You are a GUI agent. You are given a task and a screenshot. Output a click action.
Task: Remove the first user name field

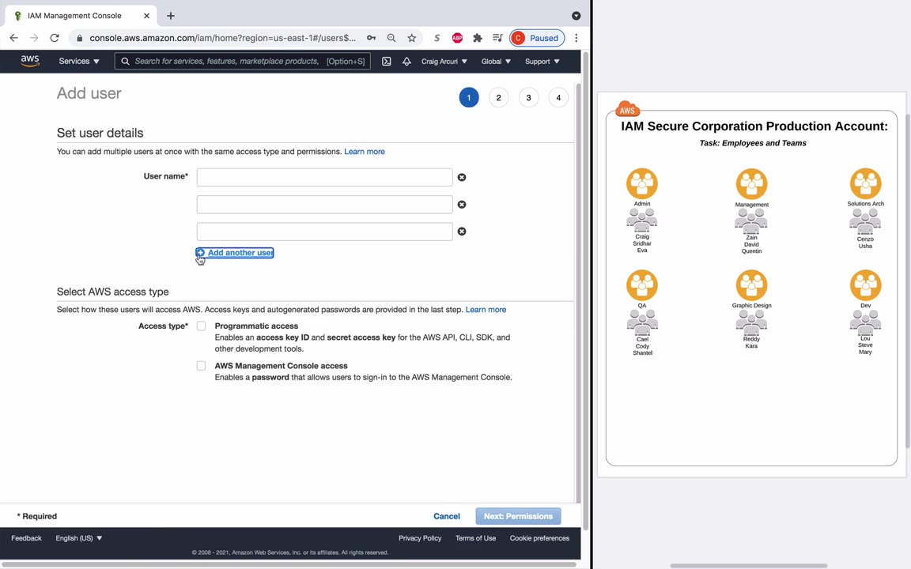462,177
